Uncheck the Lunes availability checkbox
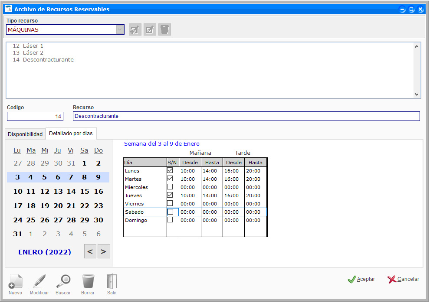Image resolution: width=430 pixels, height=303 pixels. [x=170, y=170]
